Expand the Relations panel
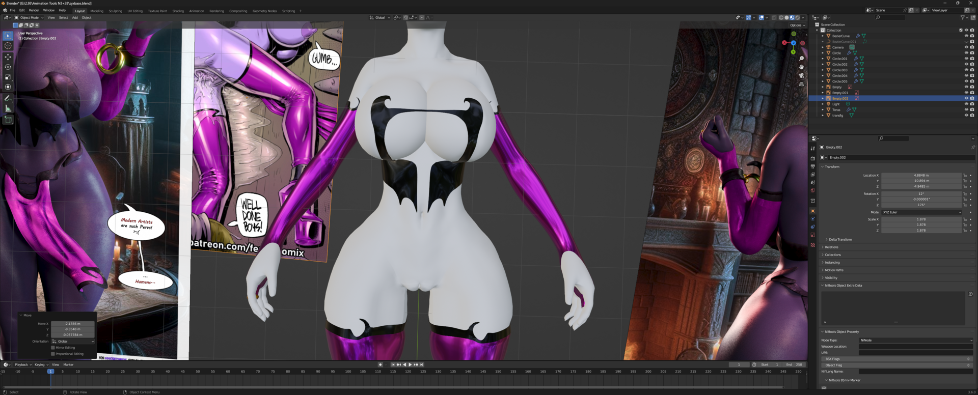The width and height of the screenshot is (978, 395). pyautogui.click(x=831, y=247)
